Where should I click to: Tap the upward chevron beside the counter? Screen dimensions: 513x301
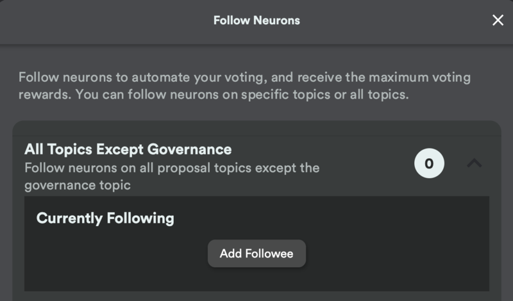pyautogui.click(x=474, y=163)
